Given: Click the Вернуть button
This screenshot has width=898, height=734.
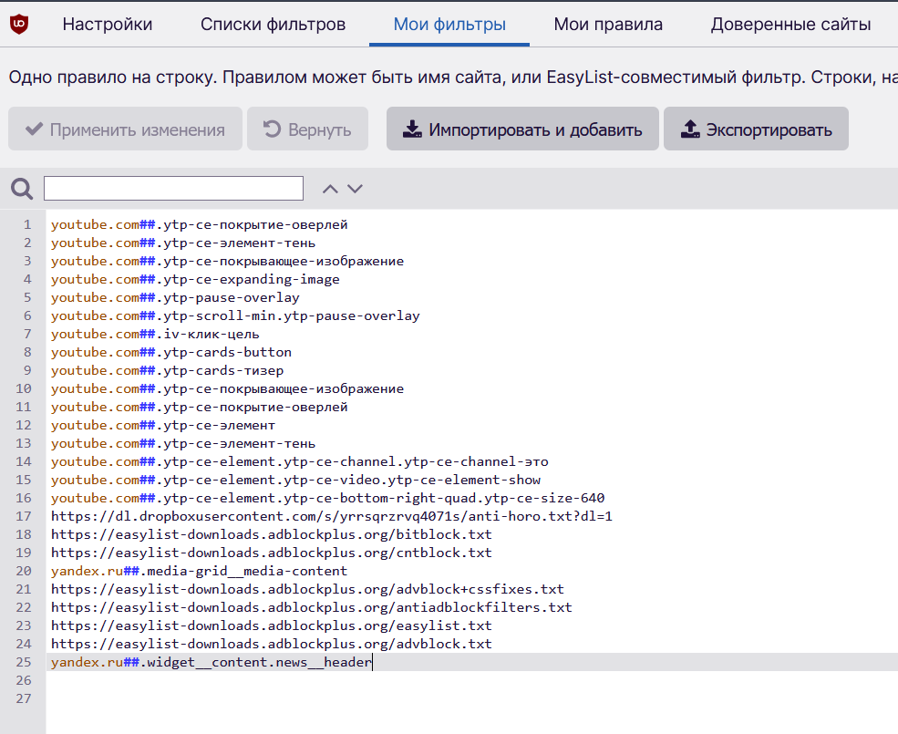Looking at the screenshot, I should pos(307,129).
